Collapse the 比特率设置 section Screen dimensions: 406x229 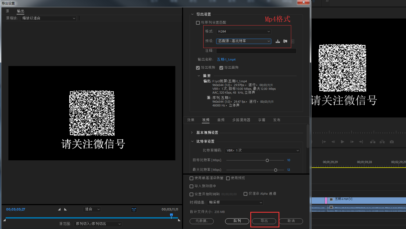click(192, 141)
